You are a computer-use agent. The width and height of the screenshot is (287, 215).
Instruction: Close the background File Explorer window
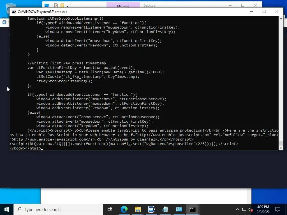(x=256, y=6)
